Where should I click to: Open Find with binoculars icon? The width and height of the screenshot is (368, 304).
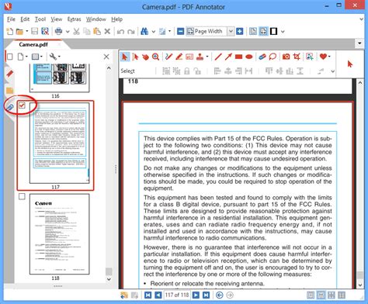144,32
